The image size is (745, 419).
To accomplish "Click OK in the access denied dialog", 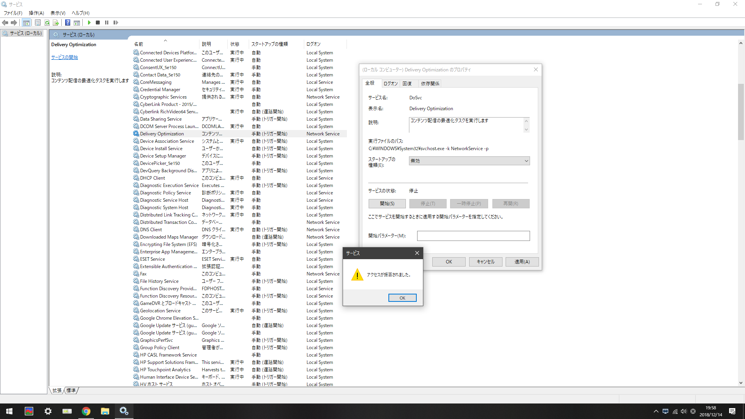I will coord(402,298).
